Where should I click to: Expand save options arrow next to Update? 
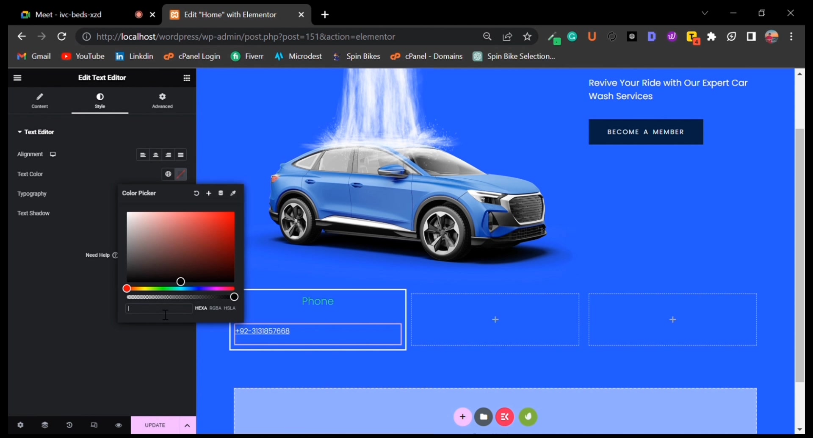point(187,425)
